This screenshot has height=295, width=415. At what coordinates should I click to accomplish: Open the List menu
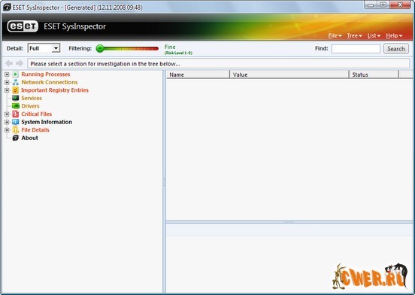pos(374,35)
